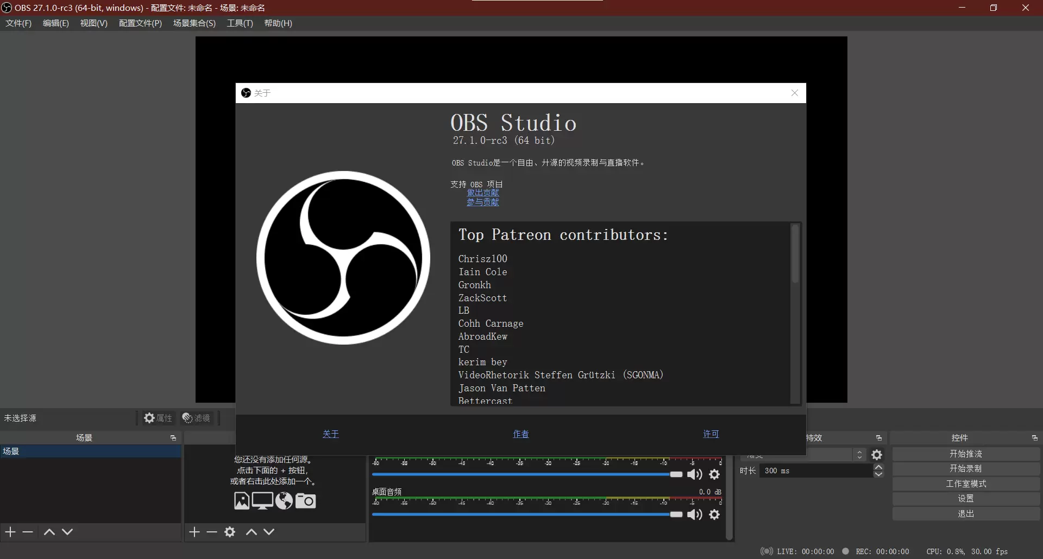Viewport: 1043px width, 559px height.
Task: Open the 帮助(H) menu
Action: coord(278,23)
